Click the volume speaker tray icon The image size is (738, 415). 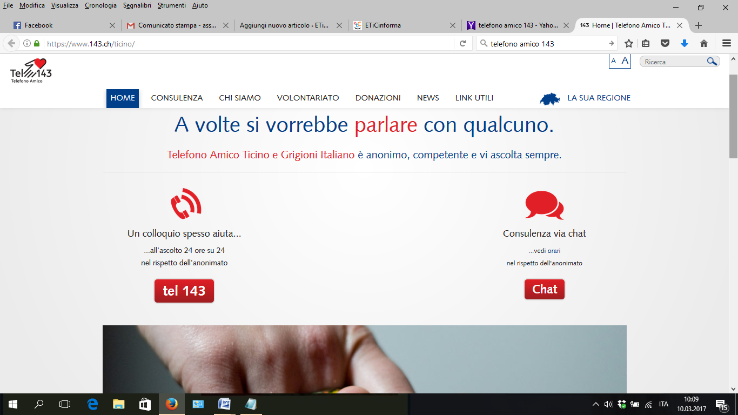(x=609, y=404)
